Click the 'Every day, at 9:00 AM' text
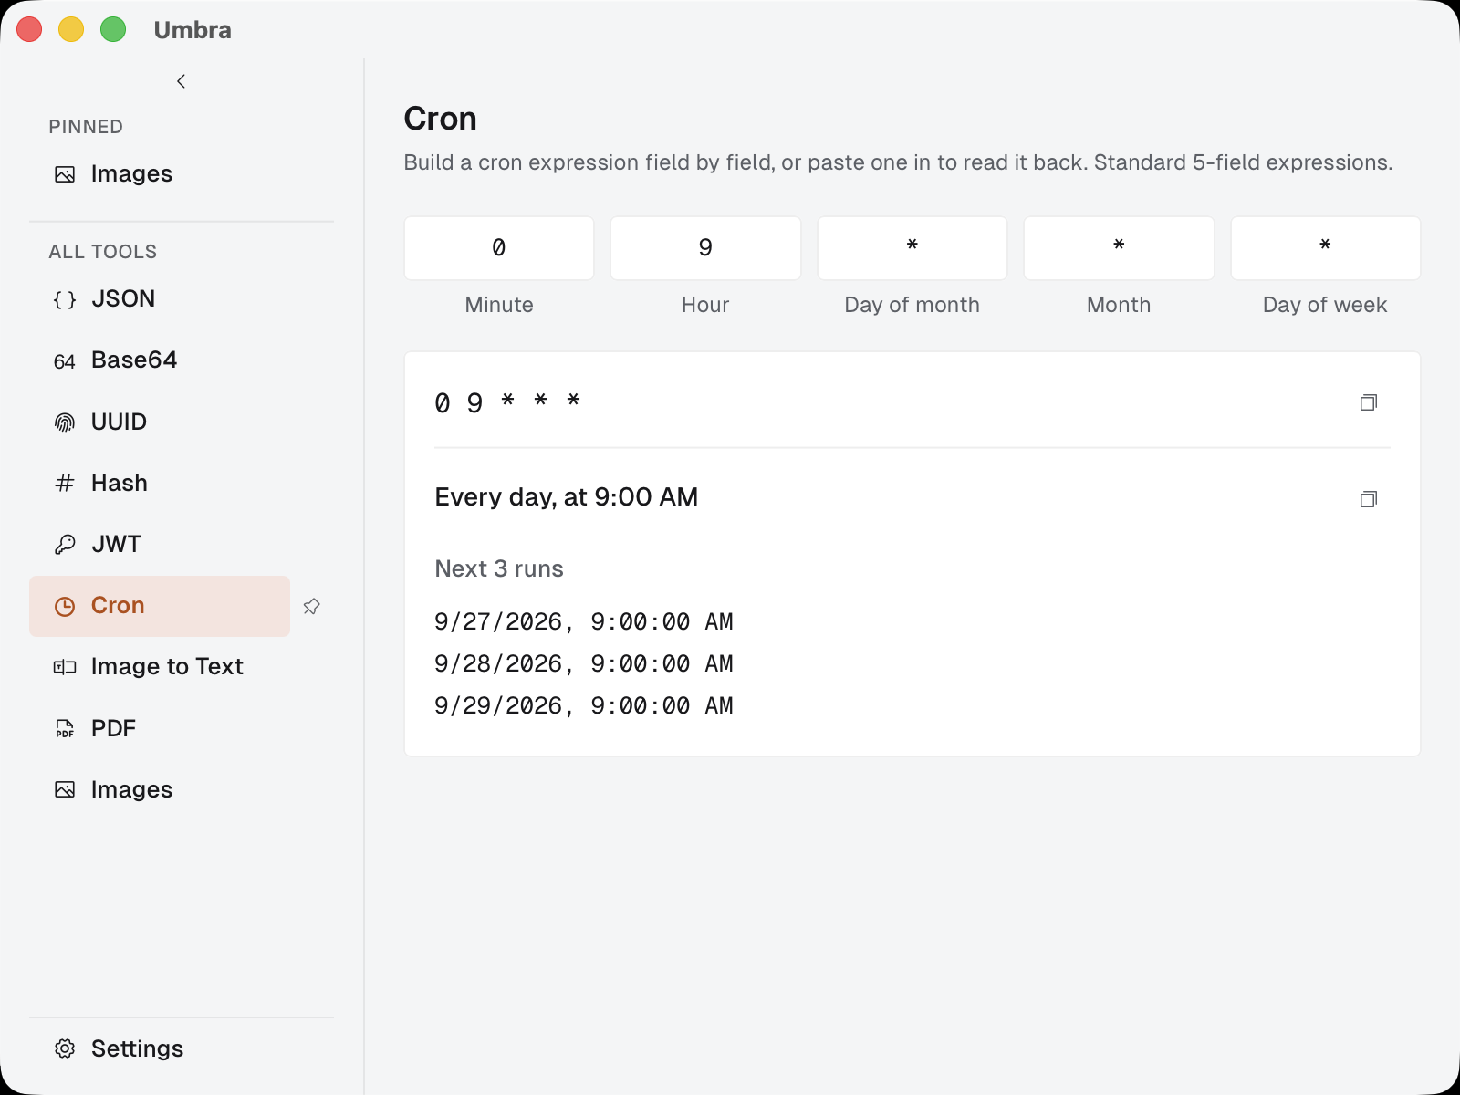1460x1095 pixels. click(567, 497)
